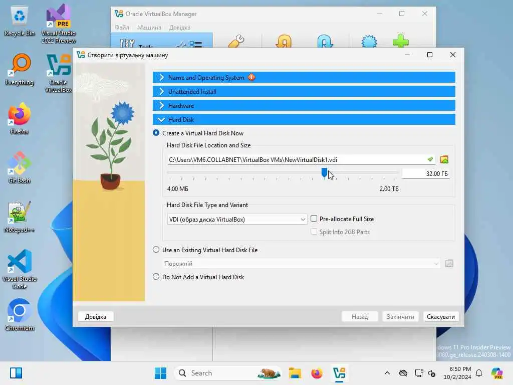
Task: Expand the Hardware section
Action: click(304, 105)
